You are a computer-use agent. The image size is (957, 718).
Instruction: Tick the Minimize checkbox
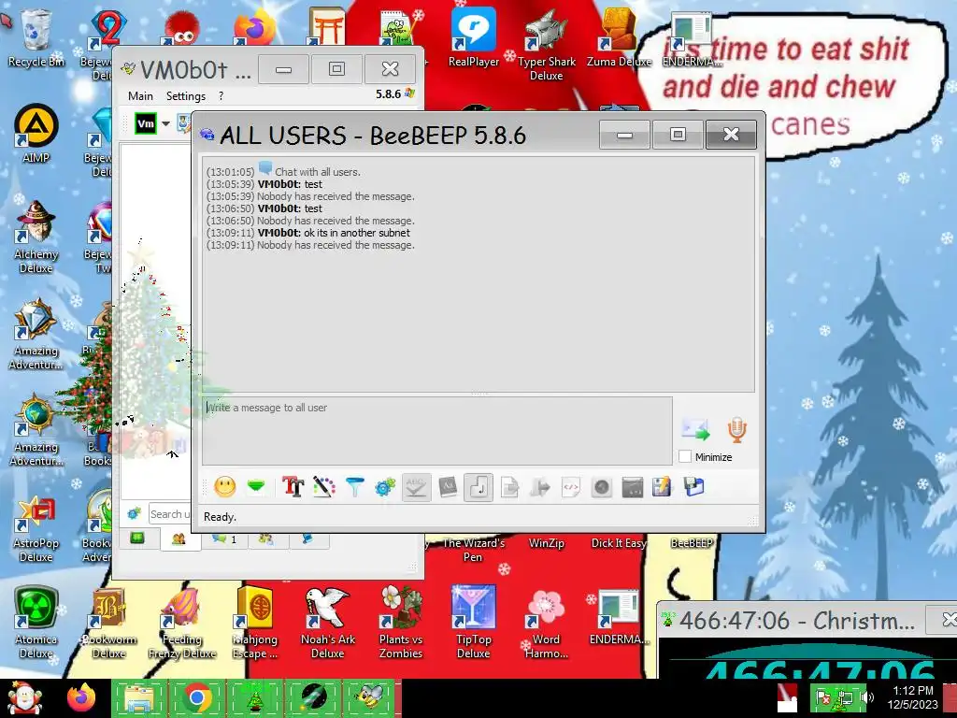[685, 456]
